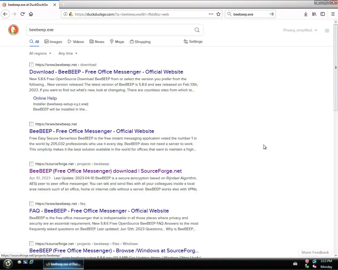Click https://www.beebeep.net › faq URL text

coord(60,204)
